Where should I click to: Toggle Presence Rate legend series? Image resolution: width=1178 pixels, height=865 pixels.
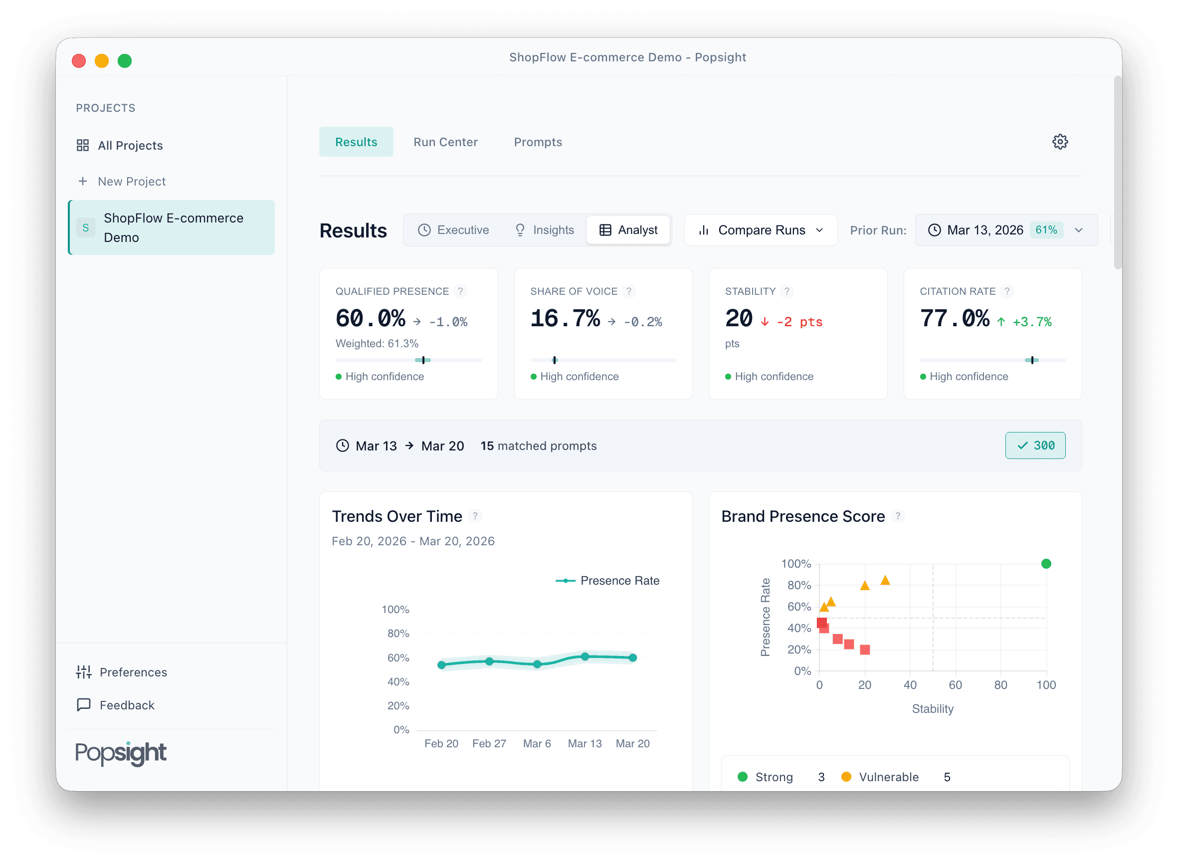pyautogui.click(x=607, y=581)
